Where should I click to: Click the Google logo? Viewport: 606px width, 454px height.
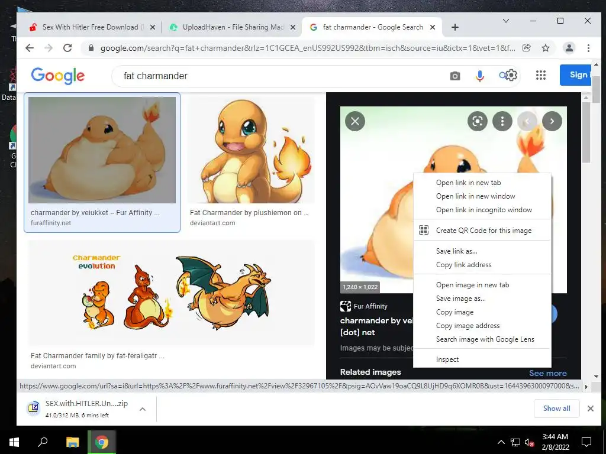pos(57,76)
